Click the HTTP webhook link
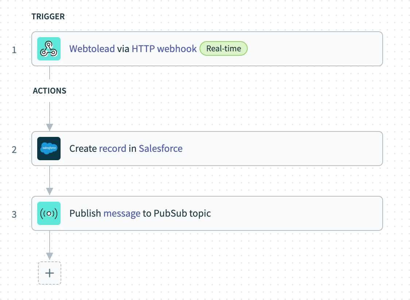The height and width of the screenshot is (300, 410). (x=164, y=49)
